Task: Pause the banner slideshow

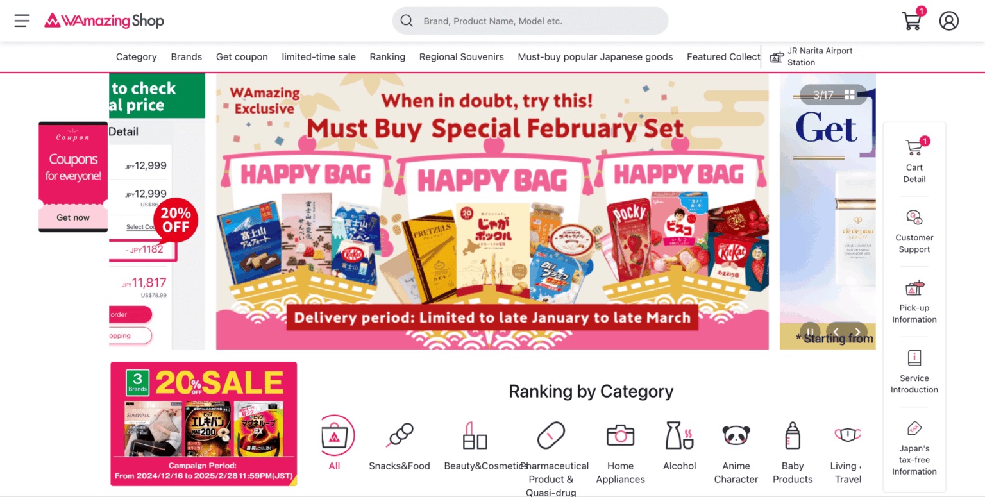Action: pyautogui.click(x=810, y=332)
